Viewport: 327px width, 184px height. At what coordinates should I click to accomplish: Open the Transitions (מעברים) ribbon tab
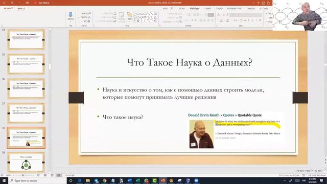pos(264,8)
